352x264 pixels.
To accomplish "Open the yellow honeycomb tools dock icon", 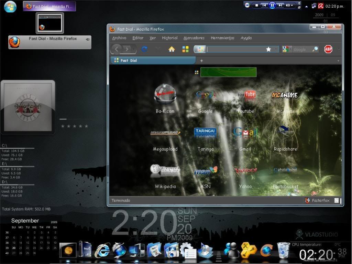I will click(x=249, y=250).
